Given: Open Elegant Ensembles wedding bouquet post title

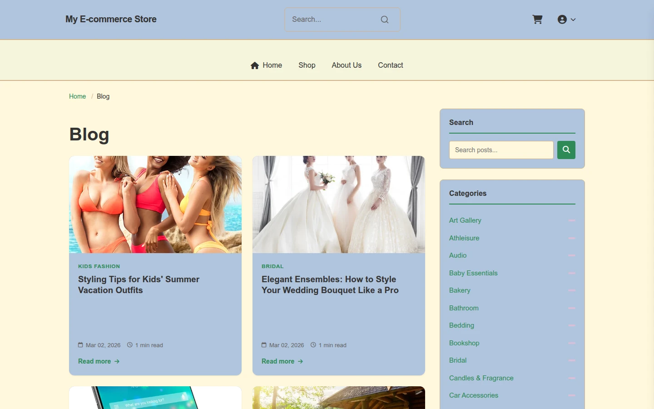Looking at the screenshot, I should coord(330,285).
